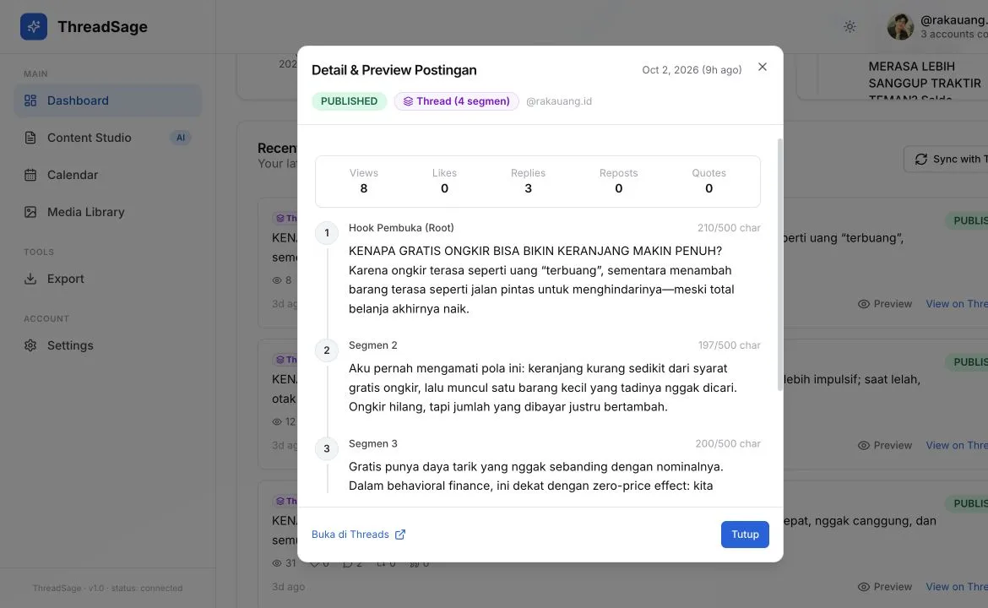Click the view count eye icon showing 31
Screen dimensions: 988x608
(x=277, y=563)
